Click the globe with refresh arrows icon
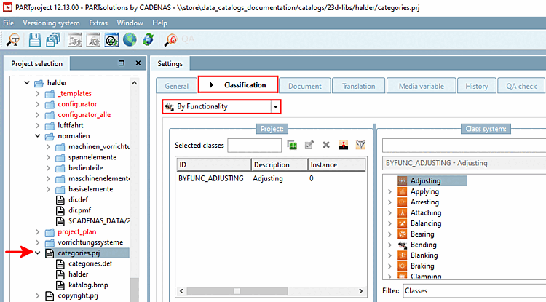The width and height of the screenshot is (546, 302). click(148, 40)
